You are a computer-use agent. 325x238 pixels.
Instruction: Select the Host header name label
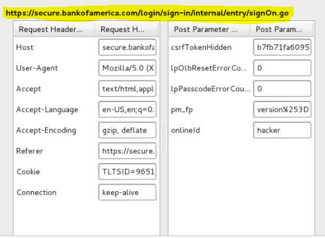[x=25, y=47]
